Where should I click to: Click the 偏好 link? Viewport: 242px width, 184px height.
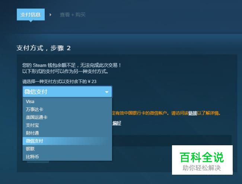[117, 123]
